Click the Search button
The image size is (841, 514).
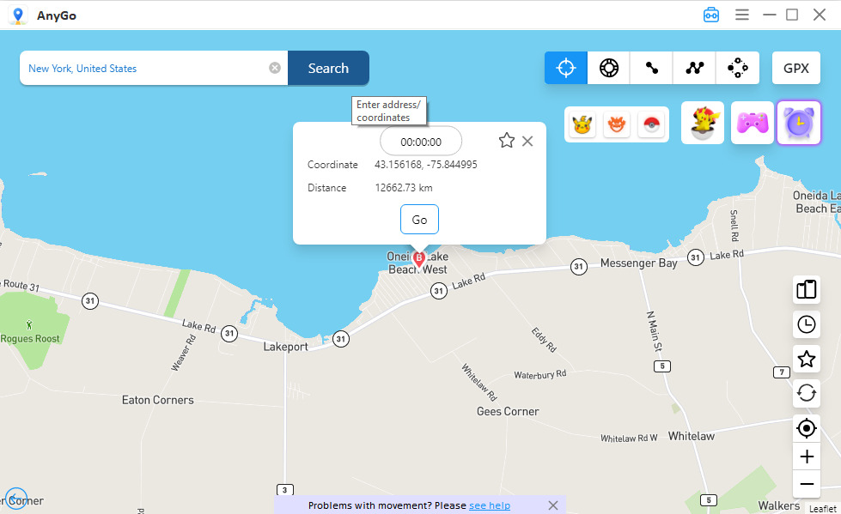(x=328, y=68)
